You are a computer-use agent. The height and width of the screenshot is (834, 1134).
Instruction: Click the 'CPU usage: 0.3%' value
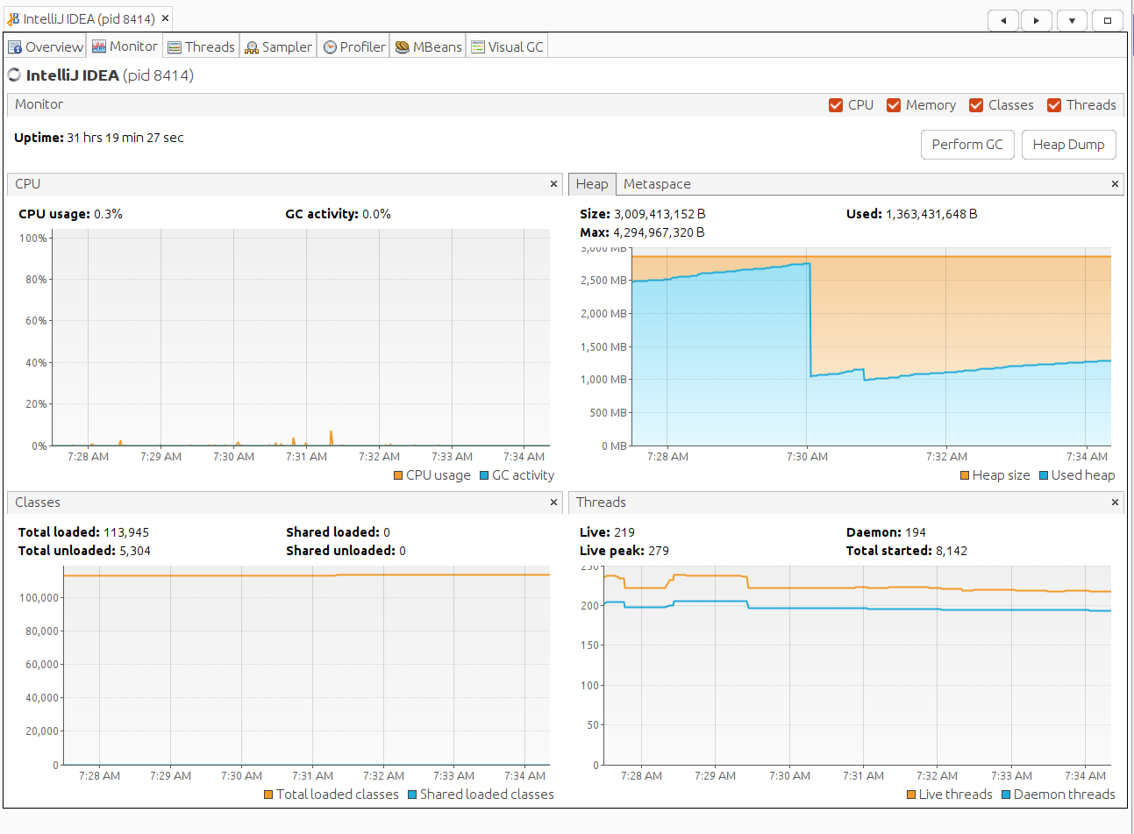[x=70, y=214]
